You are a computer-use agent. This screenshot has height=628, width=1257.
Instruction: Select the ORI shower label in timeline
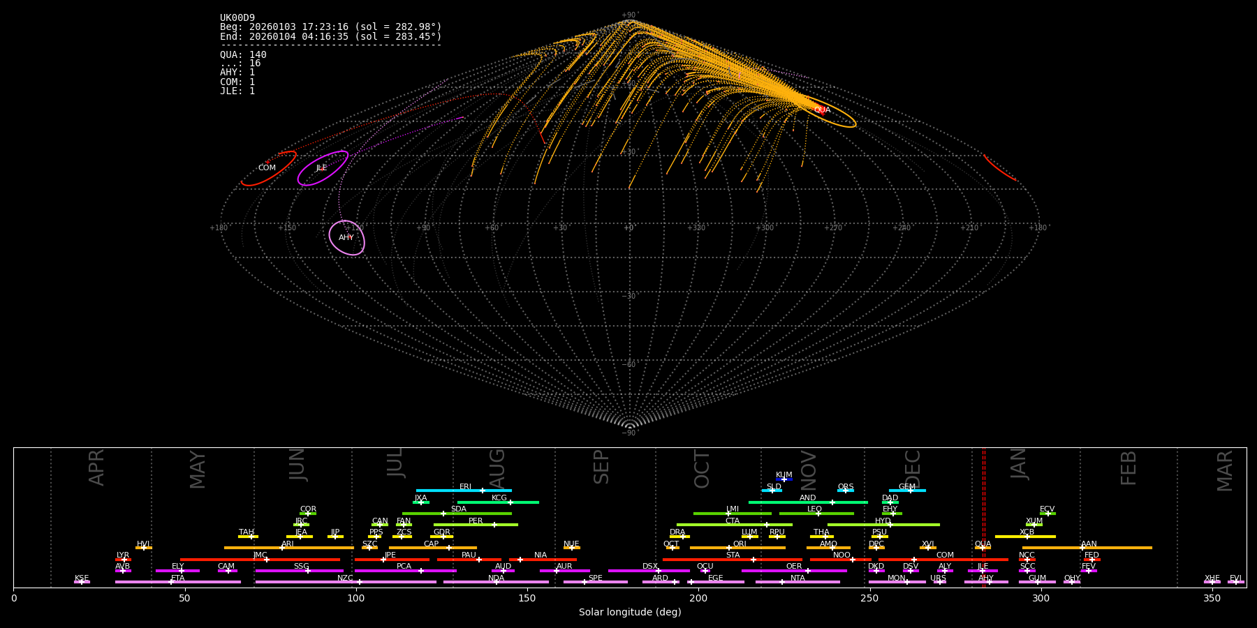pyautogui.click(x=740, y=544)
